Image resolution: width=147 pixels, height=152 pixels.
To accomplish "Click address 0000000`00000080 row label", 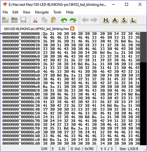I will (x=21, y=64).
